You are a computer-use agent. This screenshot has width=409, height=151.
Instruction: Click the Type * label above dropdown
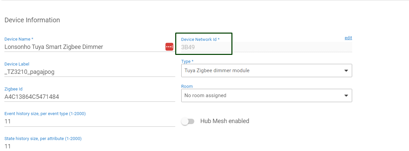[x=187, y=62]
